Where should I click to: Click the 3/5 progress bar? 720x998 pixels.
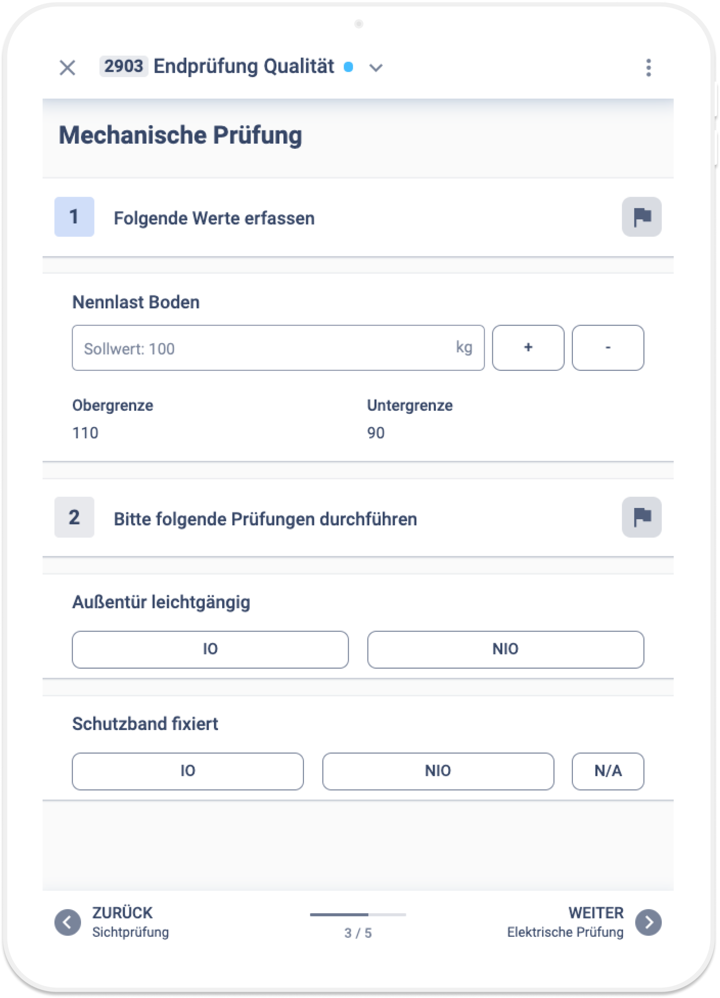click(x=358, y=914)
